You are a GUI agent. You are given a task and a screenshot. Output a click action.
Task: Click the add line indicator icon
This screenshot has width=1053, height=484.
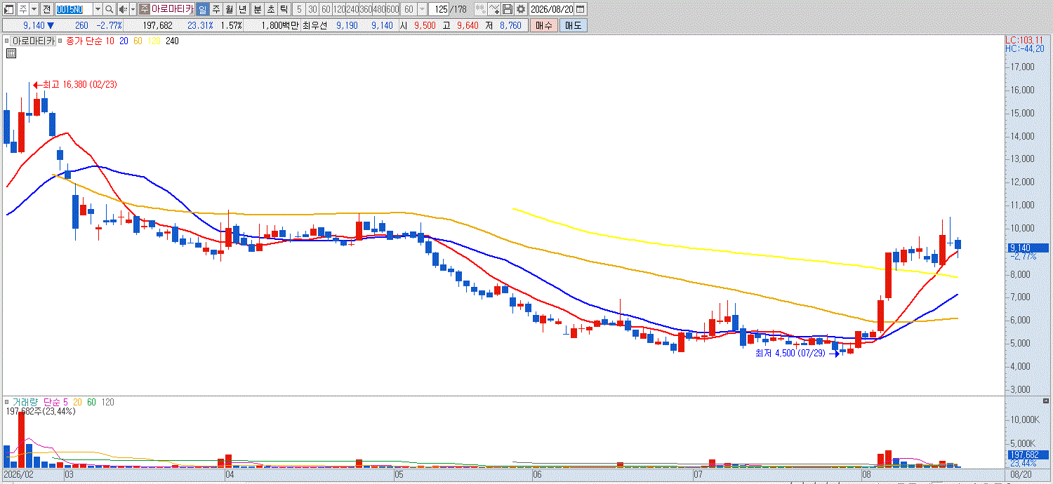494,9
